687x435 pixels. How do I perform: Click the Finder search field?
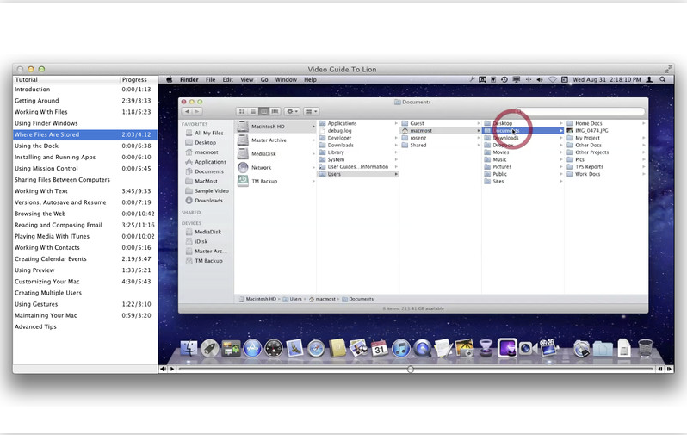pos(579,111)
